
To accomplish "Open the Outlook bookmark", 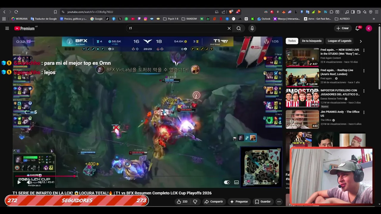I will point(264,19).
